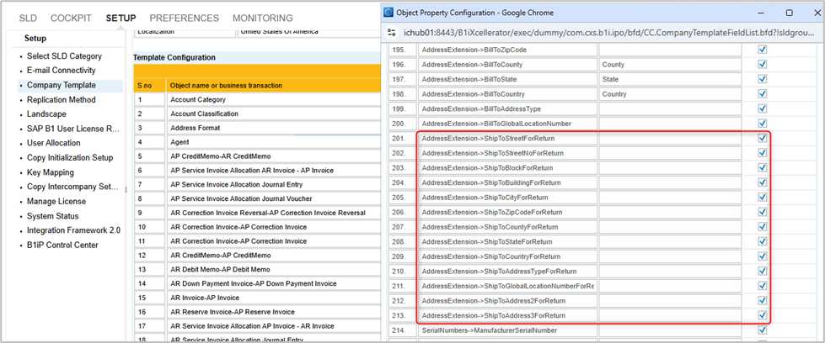Viewport: 825px width, 343px height.
Task: Switch to the MONITORING tab
Action: point(262,18)
